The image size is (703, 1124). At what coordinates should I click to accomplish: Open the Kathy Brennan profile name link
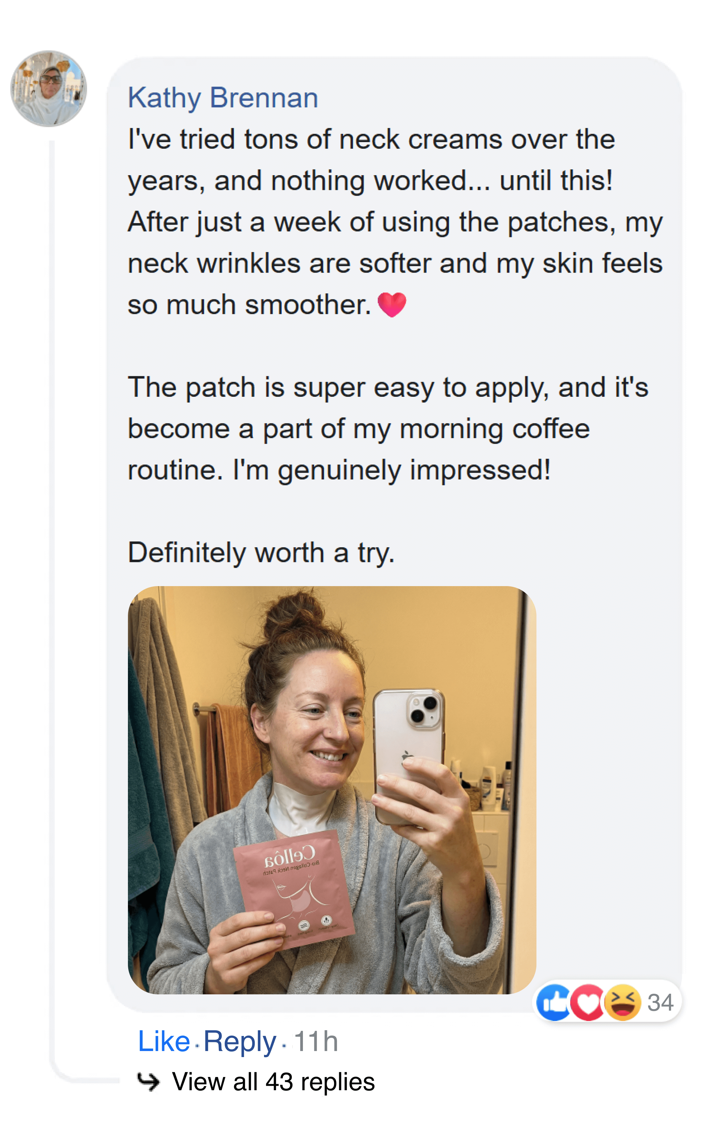pos(223,98)
